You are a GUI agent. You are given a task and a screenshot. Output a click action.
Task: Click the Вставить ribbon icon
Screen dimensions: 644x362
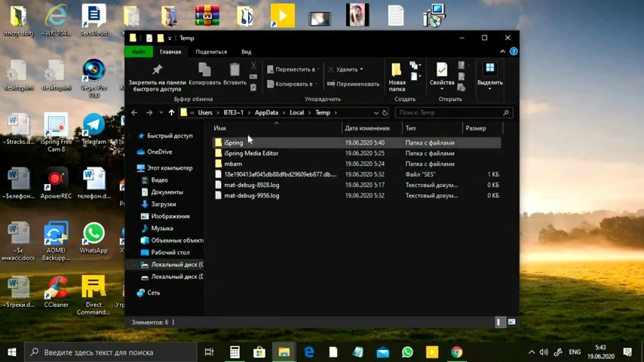click(235, 69)
